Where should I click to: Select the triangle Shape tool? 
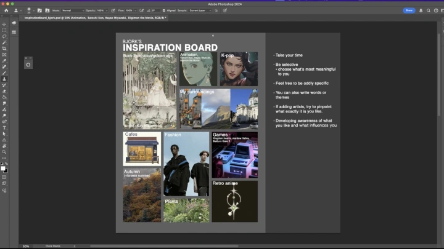[4, 140]
